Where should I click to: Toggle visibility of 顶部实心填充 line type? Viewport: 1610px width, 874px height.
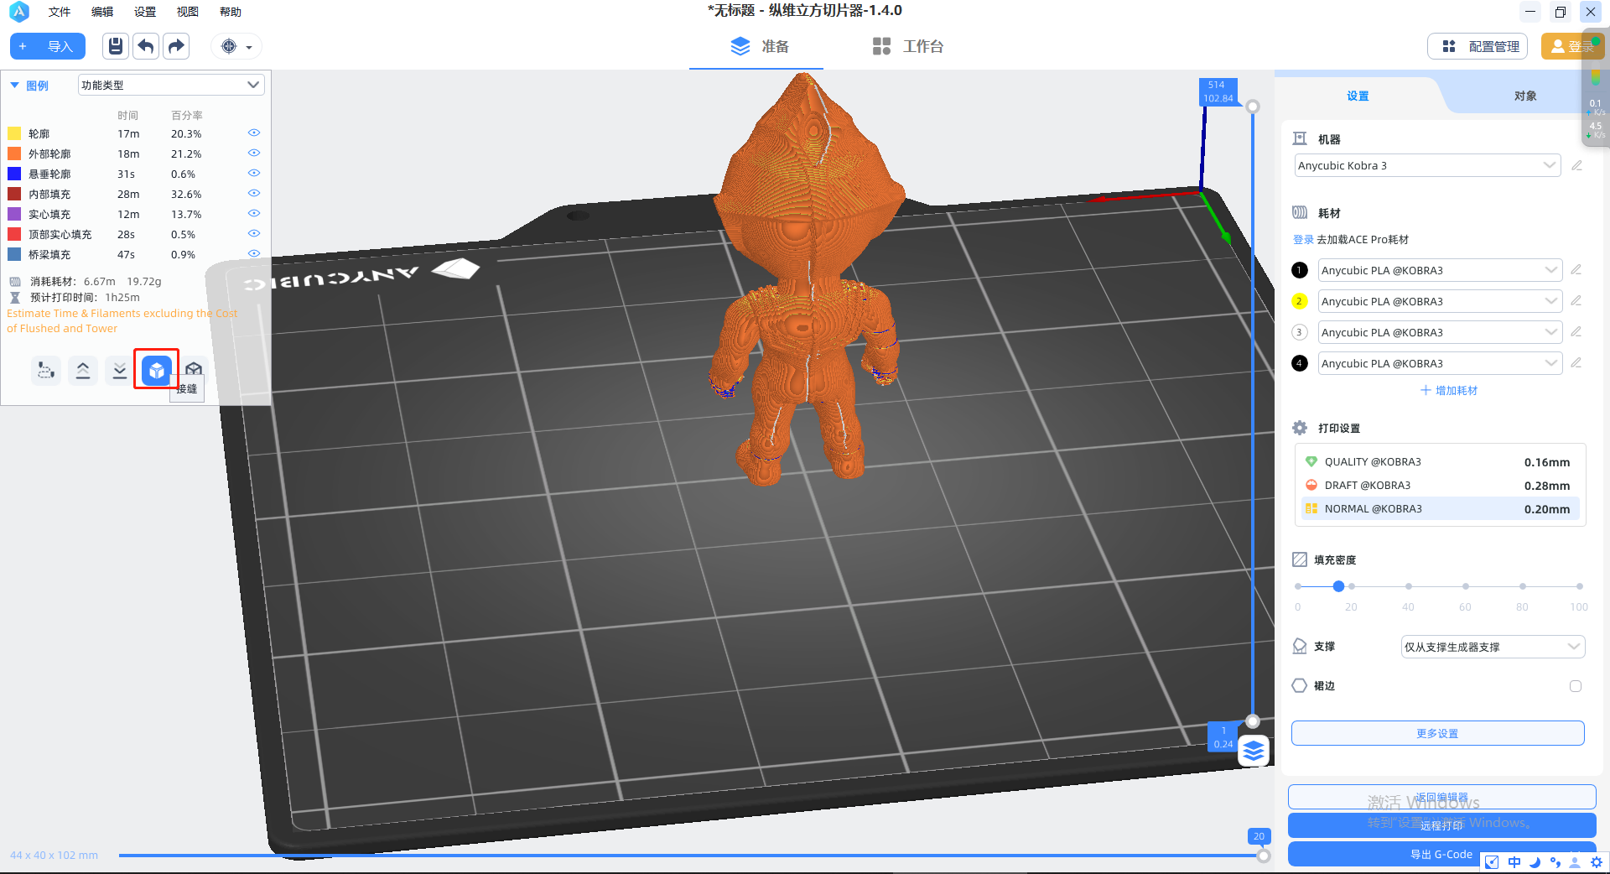[254, 234]
